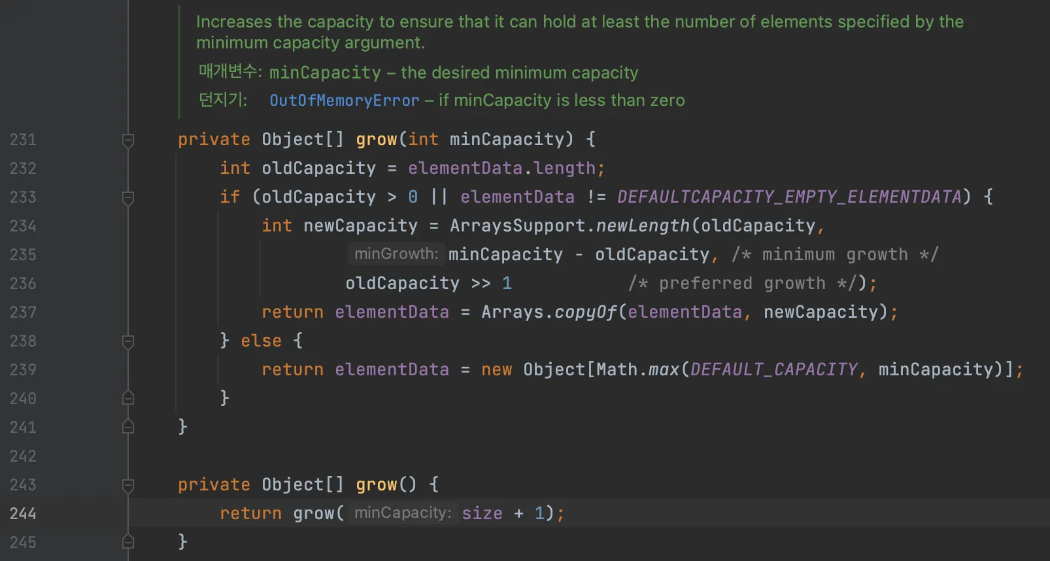Click line number 239 in the gutter
Screen dimensions: 1050x561
pos(23,369)
